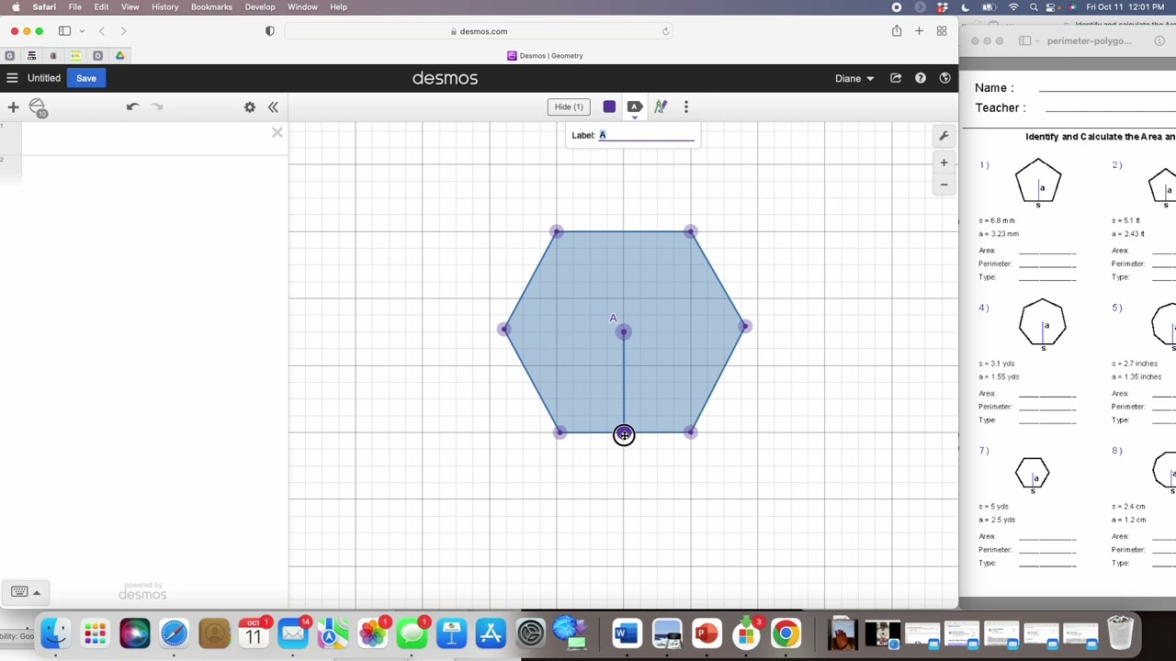Select Desmos | Geometry tab
Viewport: 1176px width, 661px height.
click(545, 56)
